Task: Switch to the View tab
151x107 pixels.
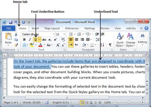Action: point(118,28)
